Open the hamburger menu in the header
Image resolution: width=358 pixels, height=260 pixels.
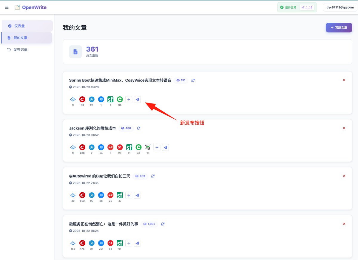pyautogui.click(x=7, y=7)
